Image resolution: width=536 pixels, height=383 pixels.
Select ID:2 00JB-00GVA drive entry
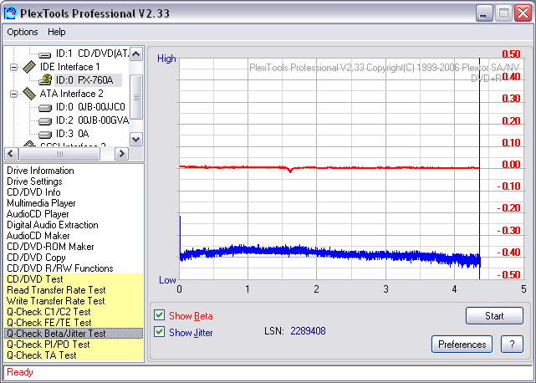click(92, 120)
